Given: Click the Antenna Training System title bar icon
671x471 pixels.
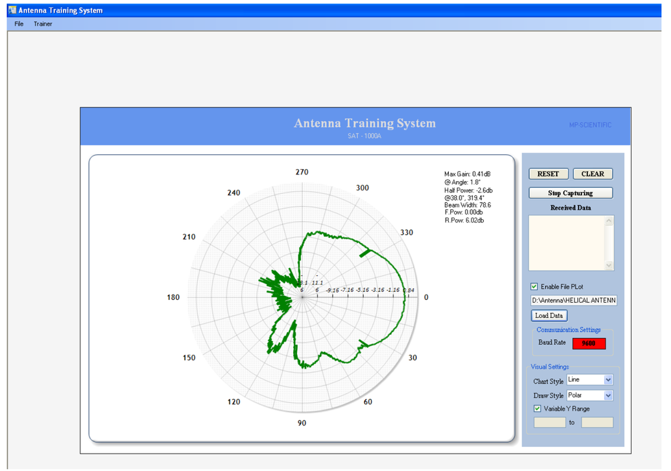Looking at the screenshot, I should 12,10.
